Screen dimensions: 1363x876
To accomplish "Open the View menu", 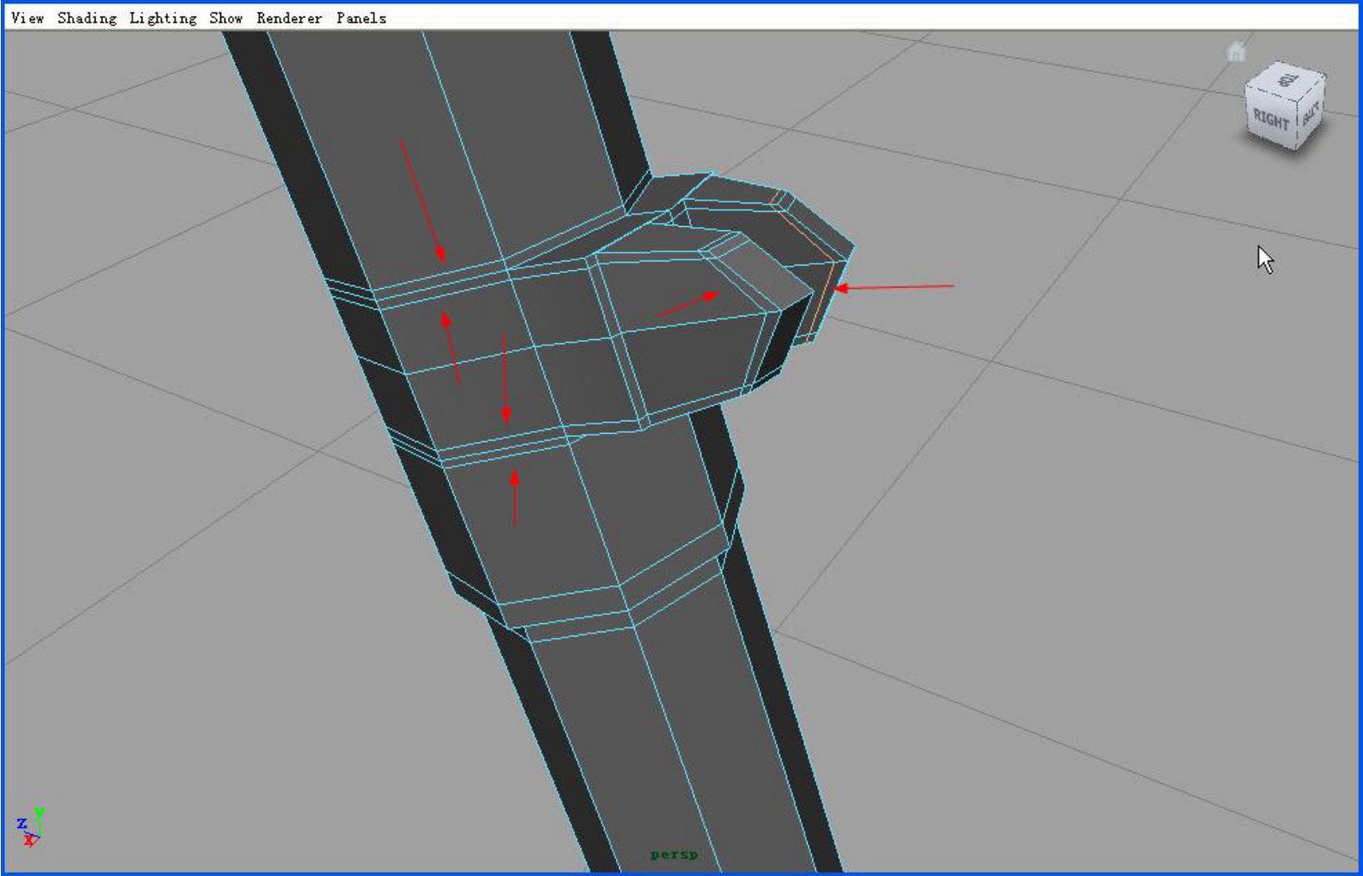I will [27, 18].
